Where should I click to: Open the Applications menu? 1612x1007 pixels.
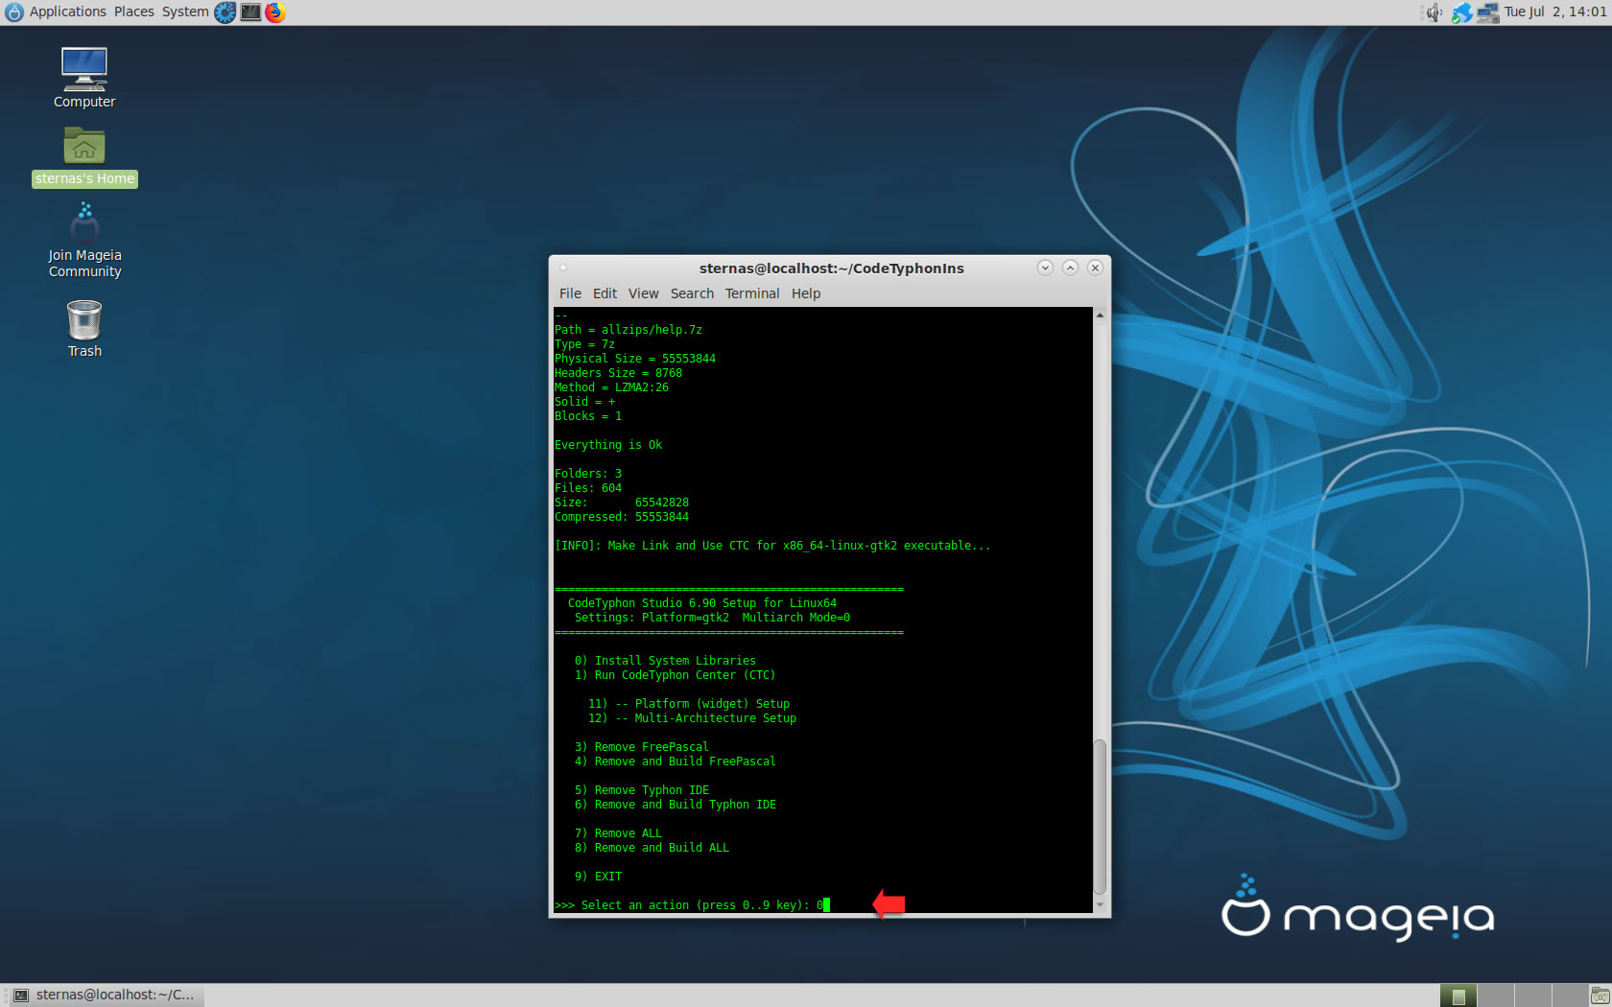68,12
